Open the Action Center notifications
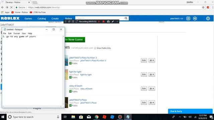This screenshot has width=214, height=120. pyautogui.click(x=211, y=117)
